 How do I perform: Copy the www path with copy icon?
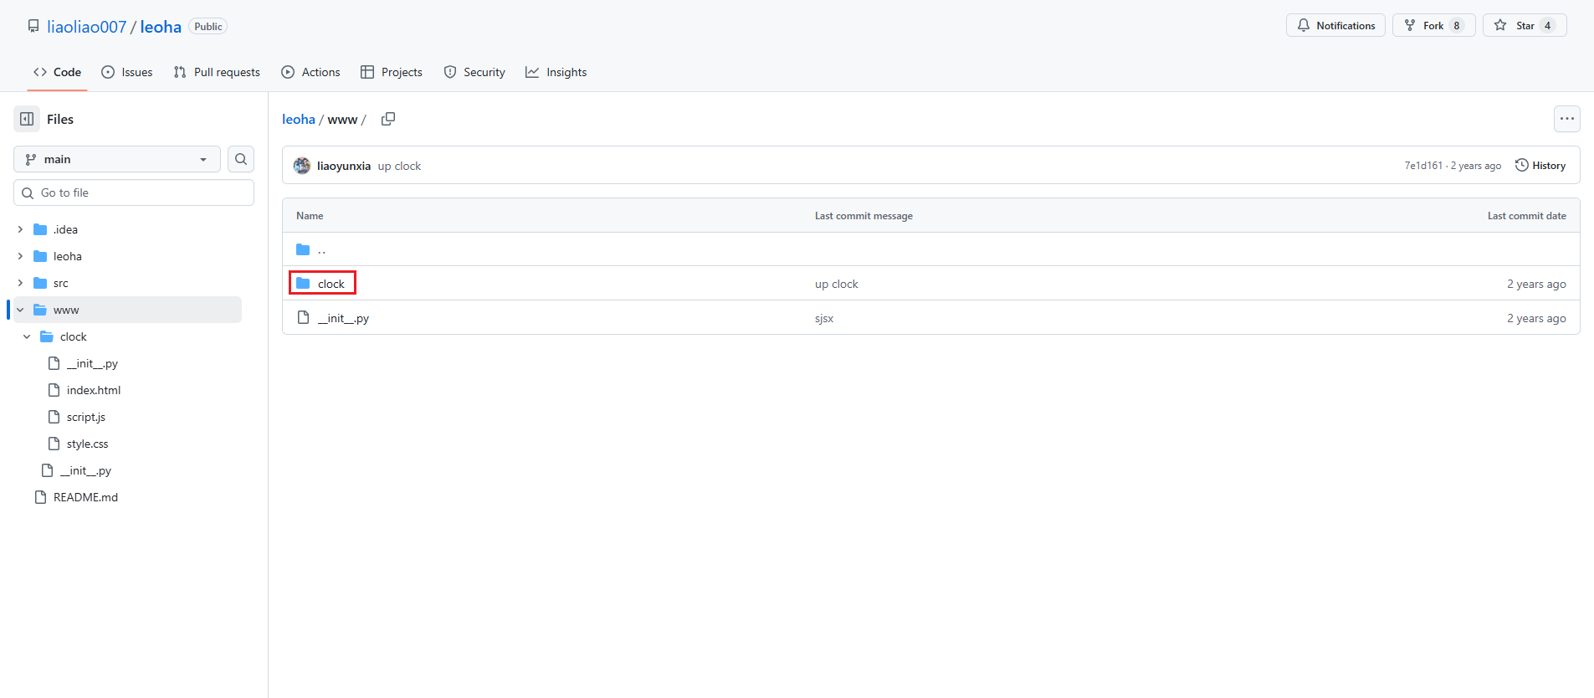(x=388, y=119)
